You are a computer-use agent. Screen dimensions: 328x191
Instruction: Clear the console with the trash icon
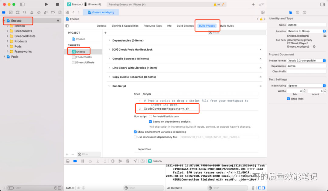[253, 188]
